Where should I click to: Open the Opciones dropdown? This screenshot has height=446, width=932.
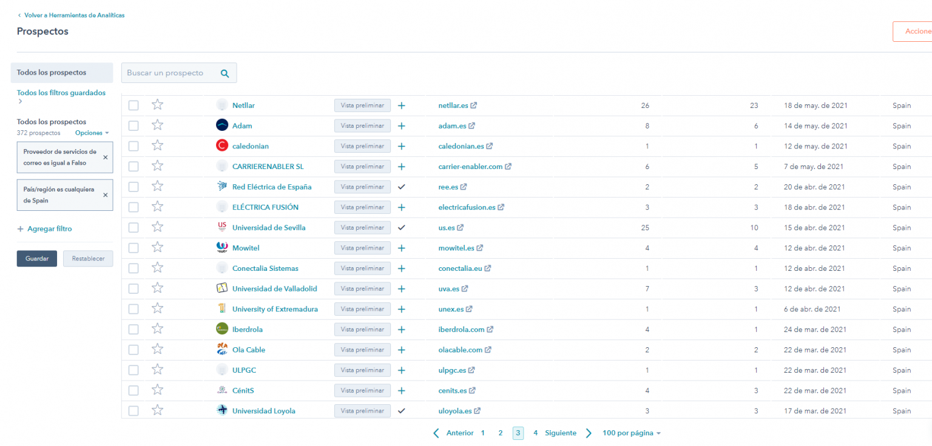[x=91, y=133]
